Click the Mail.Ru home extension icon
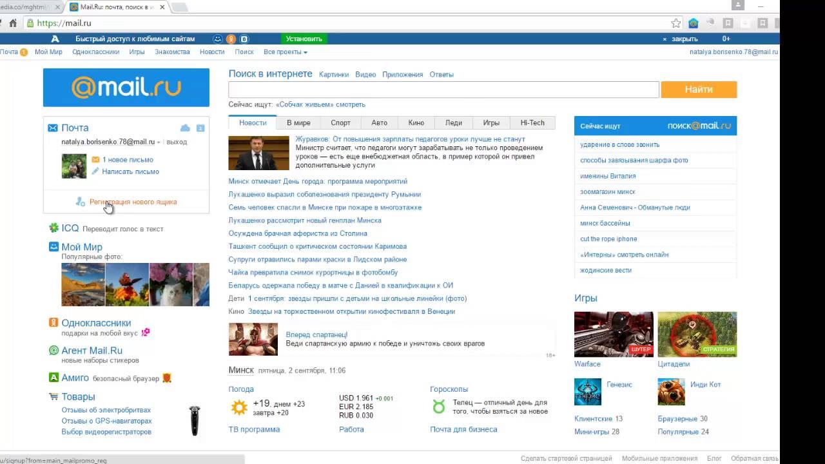825x464 pixels. pos(693,23)
